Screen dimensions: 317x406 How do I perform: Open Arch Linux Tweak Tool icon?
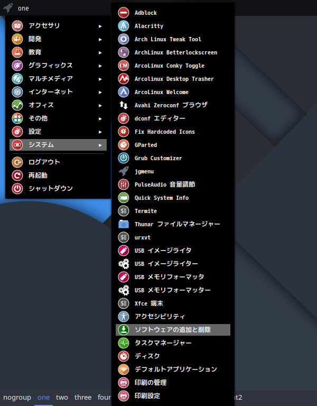124,39
